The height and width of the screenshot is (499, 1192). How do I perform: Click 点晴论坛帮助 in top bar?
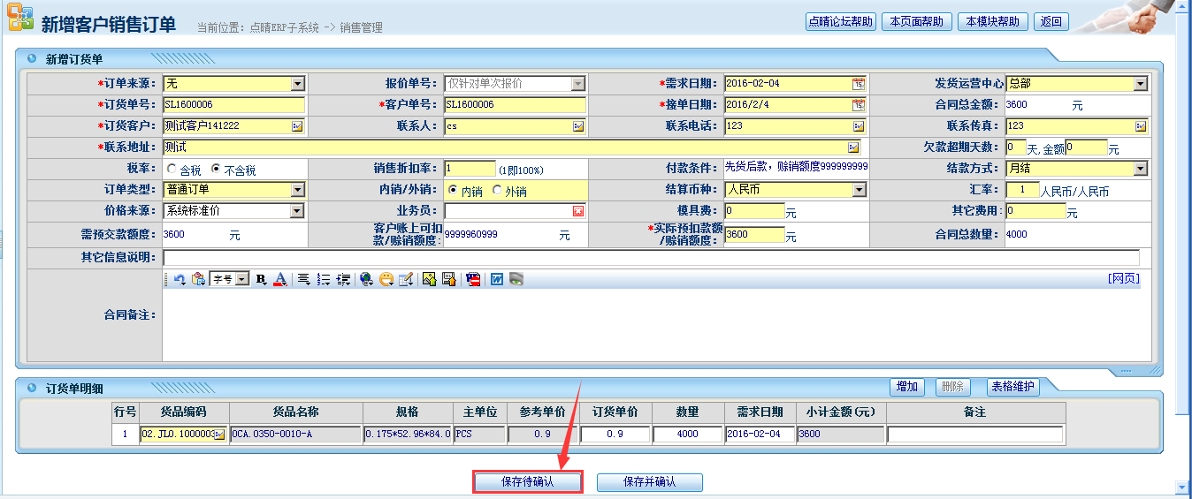point(840,22)
